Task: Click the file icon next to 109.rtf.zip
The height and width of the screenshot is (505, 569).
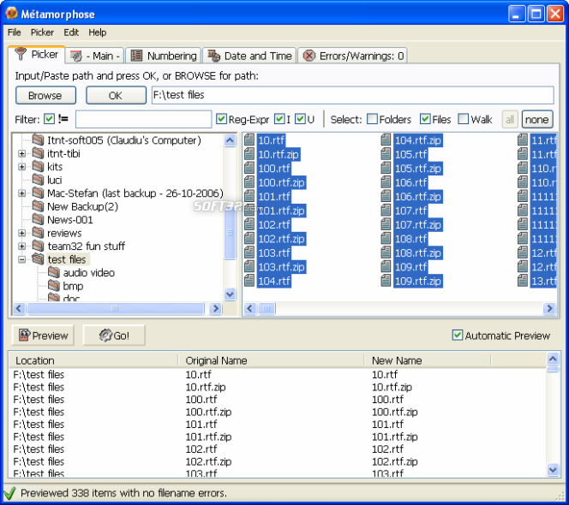Action: 386,281
